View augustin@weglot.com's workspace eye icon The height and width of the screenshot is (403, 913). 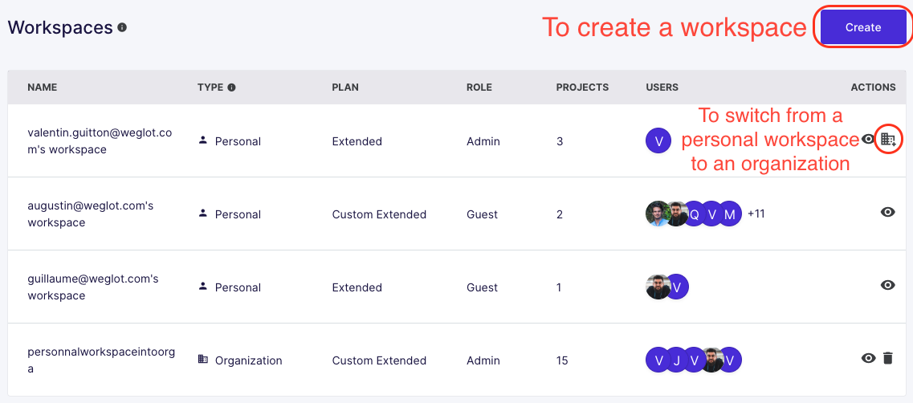point(887,212)
